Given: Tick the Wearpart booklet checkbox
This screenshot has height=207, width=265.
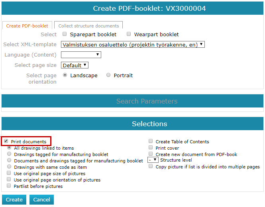Looking at the screenshot, I should click(x=129, y=34).
